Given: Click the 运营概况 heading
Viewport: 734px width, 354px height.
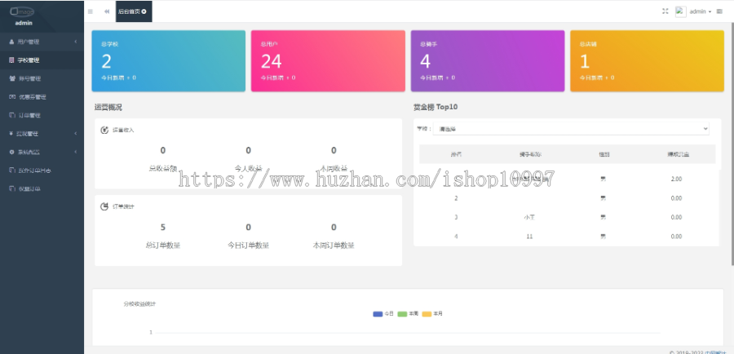Looking at the screenshot, I should [x=108, y=107].
